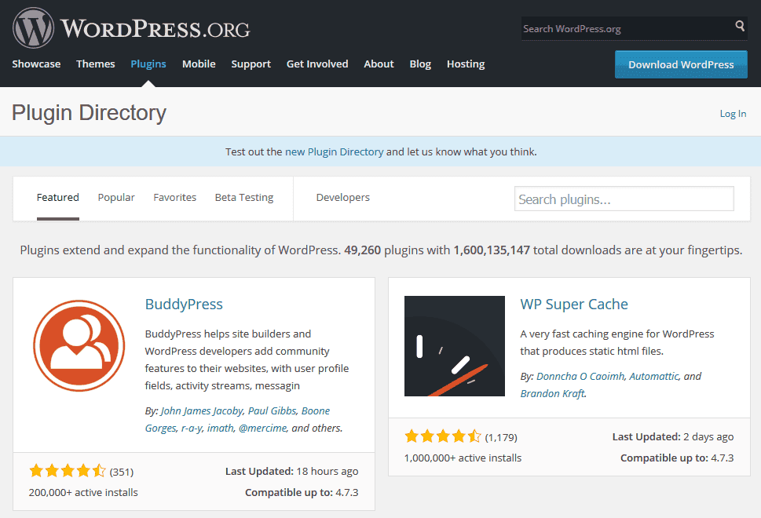The width and height of the screenshot is (761, 518).
Task: Open author John James Jacoby link
Action: tap(201, 410)
